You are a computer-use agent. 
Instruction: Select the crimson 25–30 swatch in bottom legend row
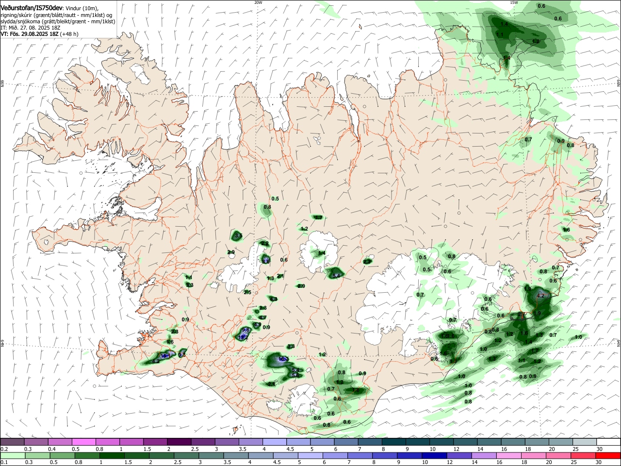(x=584, y=455)
